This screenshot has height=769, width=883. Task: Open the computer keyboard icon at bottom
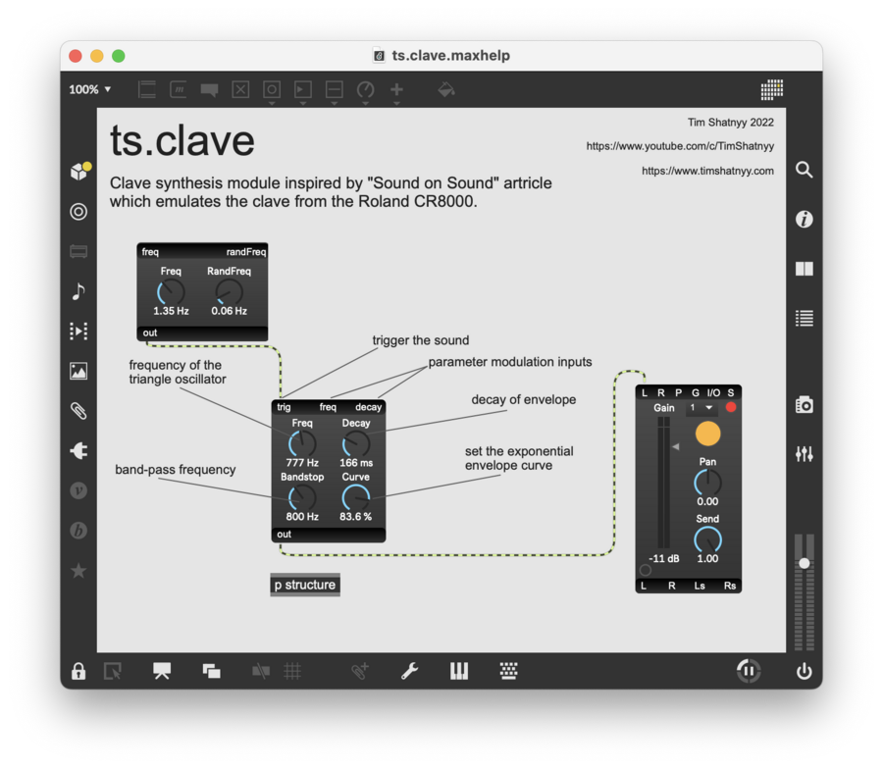point(508,671)
